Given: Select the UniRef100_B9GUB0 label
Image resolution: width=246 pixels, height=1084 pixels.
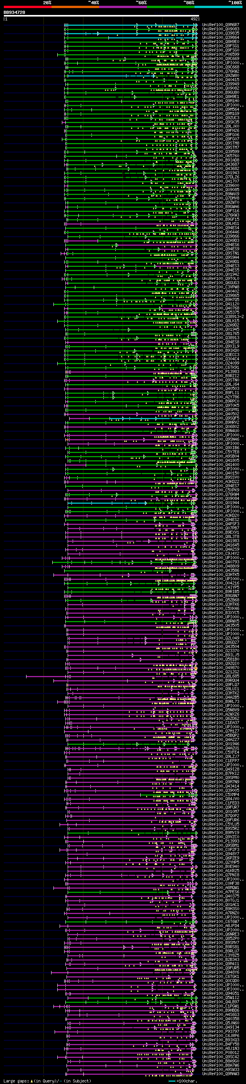Looking at the screenshot, I should 220,93.
